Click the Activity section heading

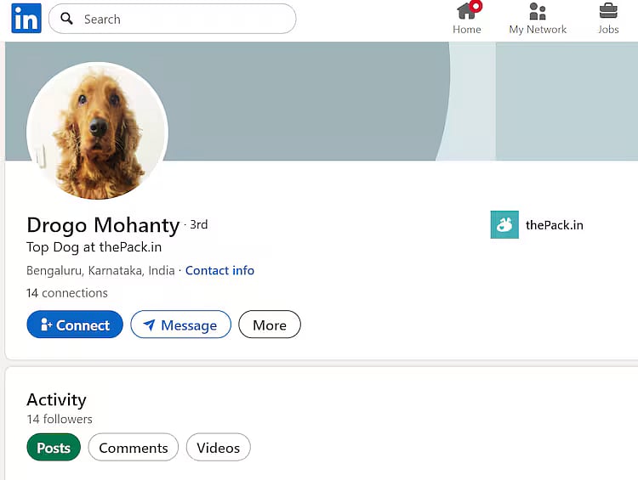pos(56,399)
